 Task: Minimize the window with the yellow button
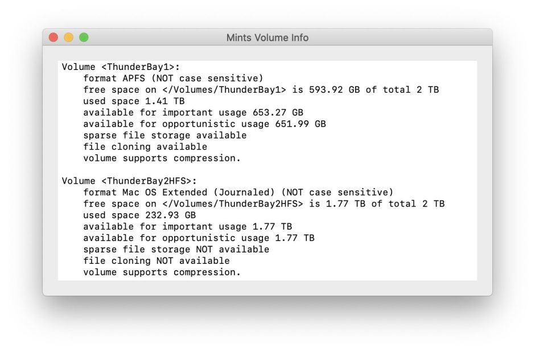68,38
